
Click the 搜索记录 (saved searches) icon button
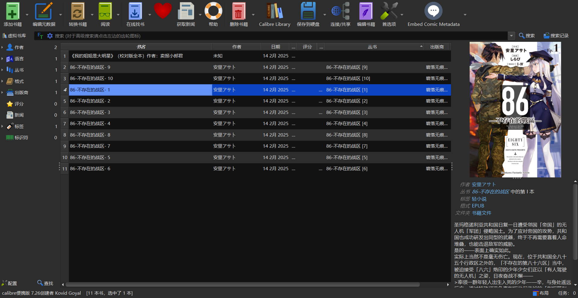click(x=556, y=36)
